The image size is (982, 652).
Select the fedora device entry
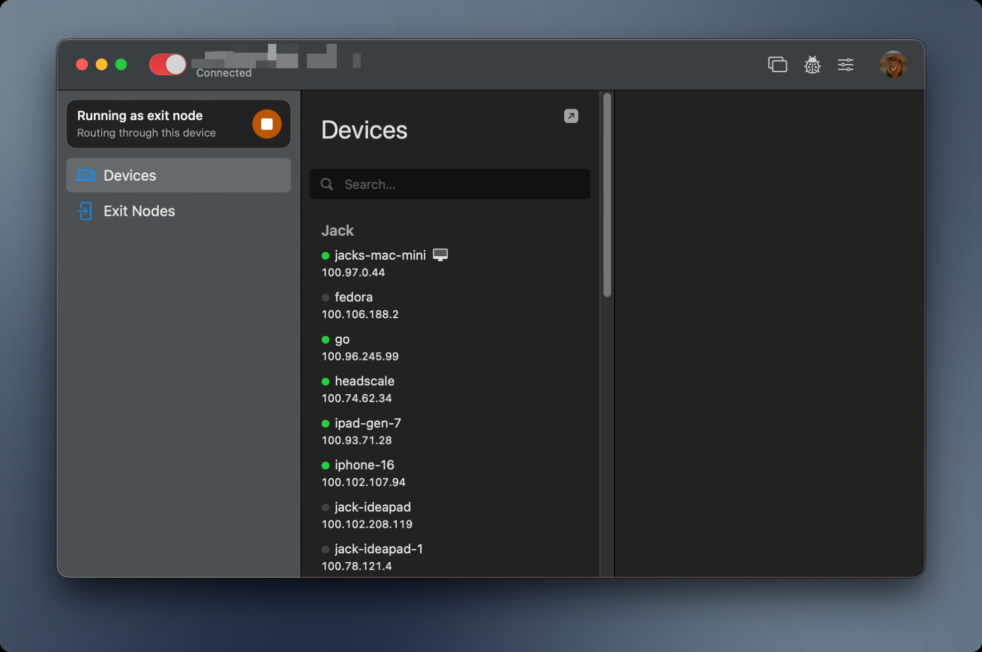[354, 298]
